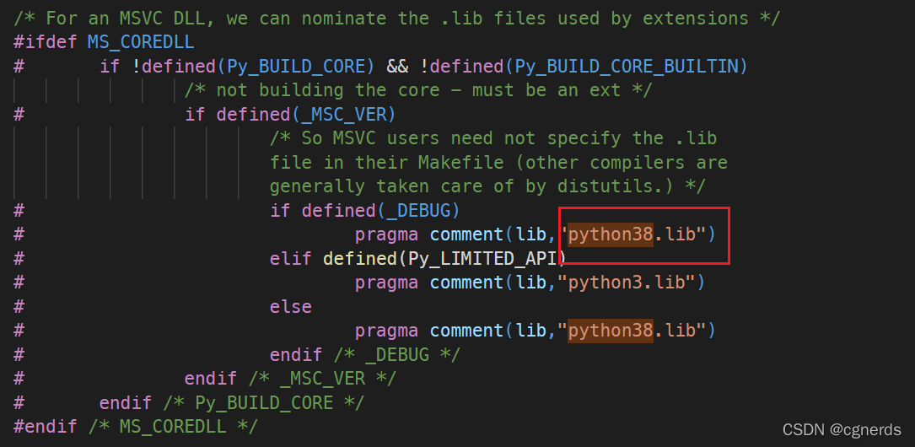Click comment line 'generally taken care of by distutils.)'

487,186
